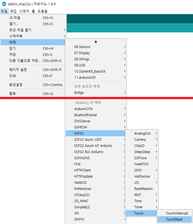The height and width of the screenshot is (224, 193).
Task: Expand 11.ArduinoISP examples
Action: (x=96, y=78)
